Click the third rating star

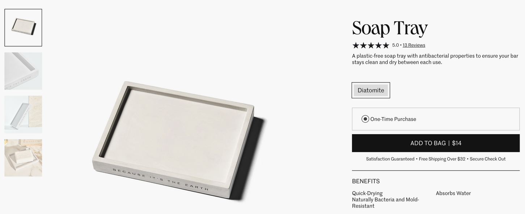(x=371, y=45)
